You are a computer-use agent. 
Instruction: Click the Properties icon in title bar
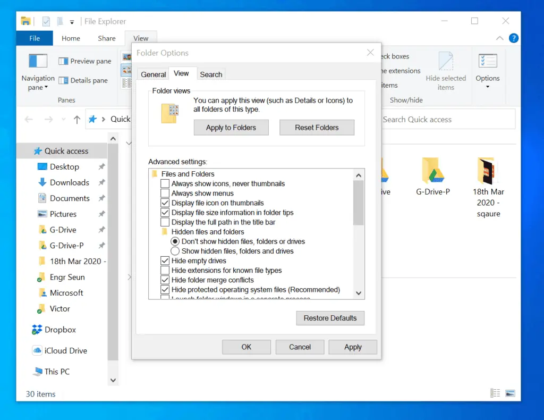tap(46, 21)
